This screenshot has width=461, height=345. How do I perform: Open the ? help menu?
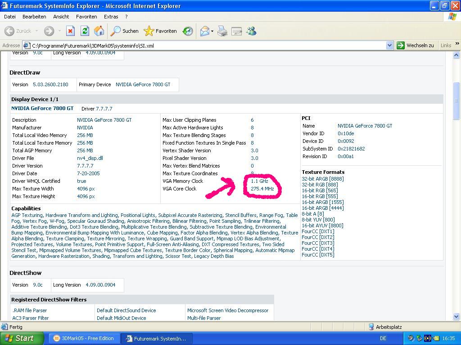[x=127, y=17]
